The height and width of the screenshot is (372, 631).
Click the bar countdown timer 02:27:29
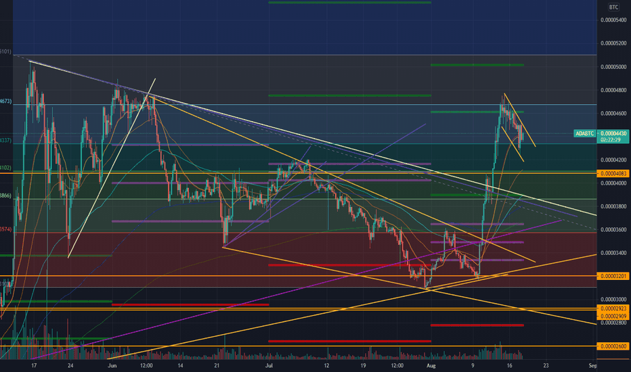click(610, 140)
